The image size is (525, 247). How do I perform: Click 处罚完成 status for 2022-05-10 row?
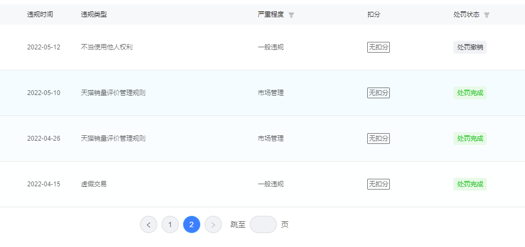coord(470,93)
